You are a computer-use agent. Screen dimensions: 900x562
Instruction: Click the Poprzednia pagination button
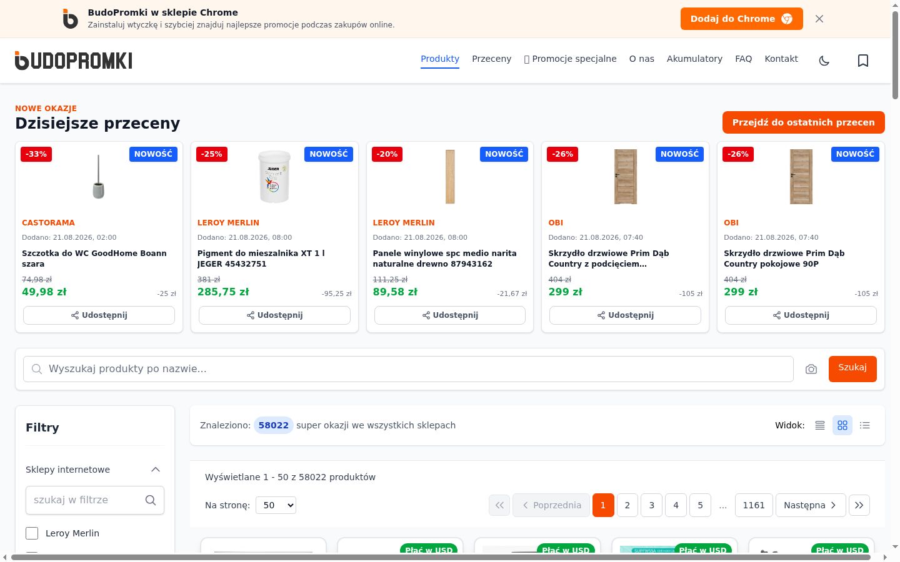point(551,505)
